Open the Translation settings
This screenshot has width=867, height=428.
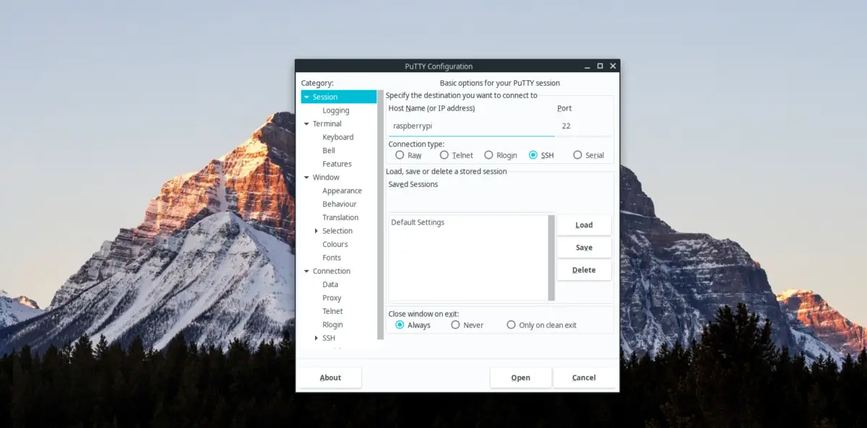340,217
